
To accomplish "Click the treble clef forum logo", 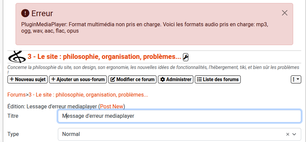I will click(x=17, y=57).
